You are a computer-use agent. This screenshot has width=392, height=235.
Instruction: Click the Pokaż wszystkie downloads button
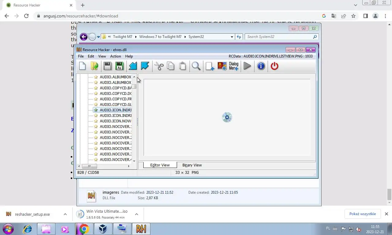(x=363, y=214)
